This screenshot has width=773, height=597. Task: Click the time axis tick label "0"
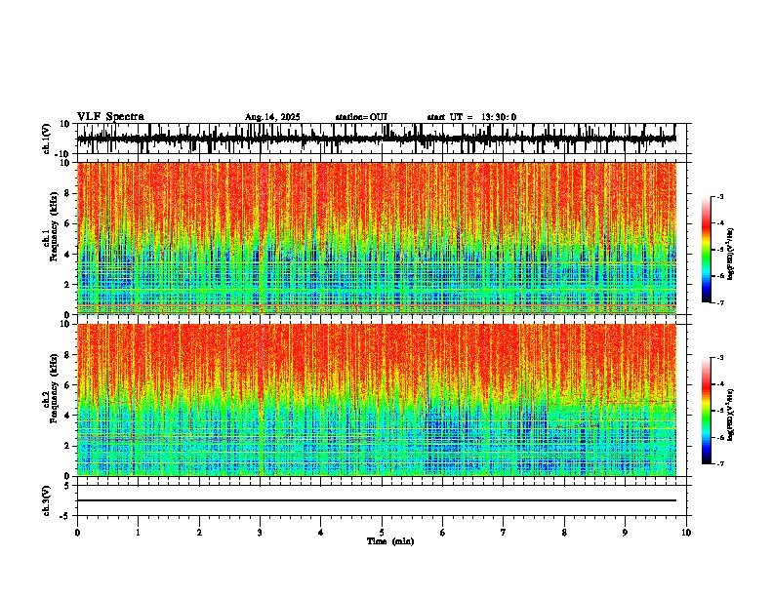click(x=77, y=533)
